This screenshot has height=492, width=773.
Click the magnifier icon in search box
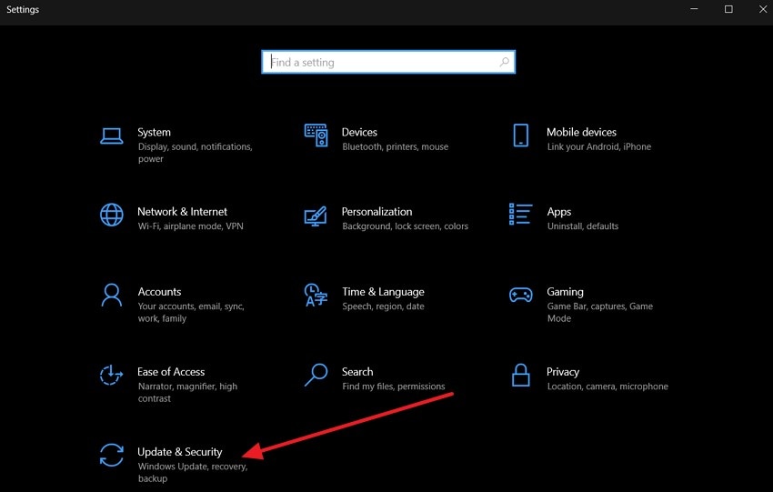click(504, 62)
